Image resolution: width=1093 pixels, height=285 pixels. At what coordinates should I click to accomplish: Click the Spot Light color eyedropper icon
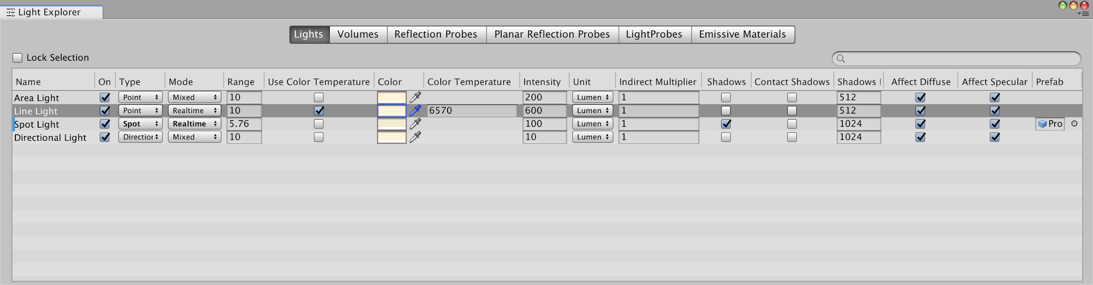(x=415, y=124)
